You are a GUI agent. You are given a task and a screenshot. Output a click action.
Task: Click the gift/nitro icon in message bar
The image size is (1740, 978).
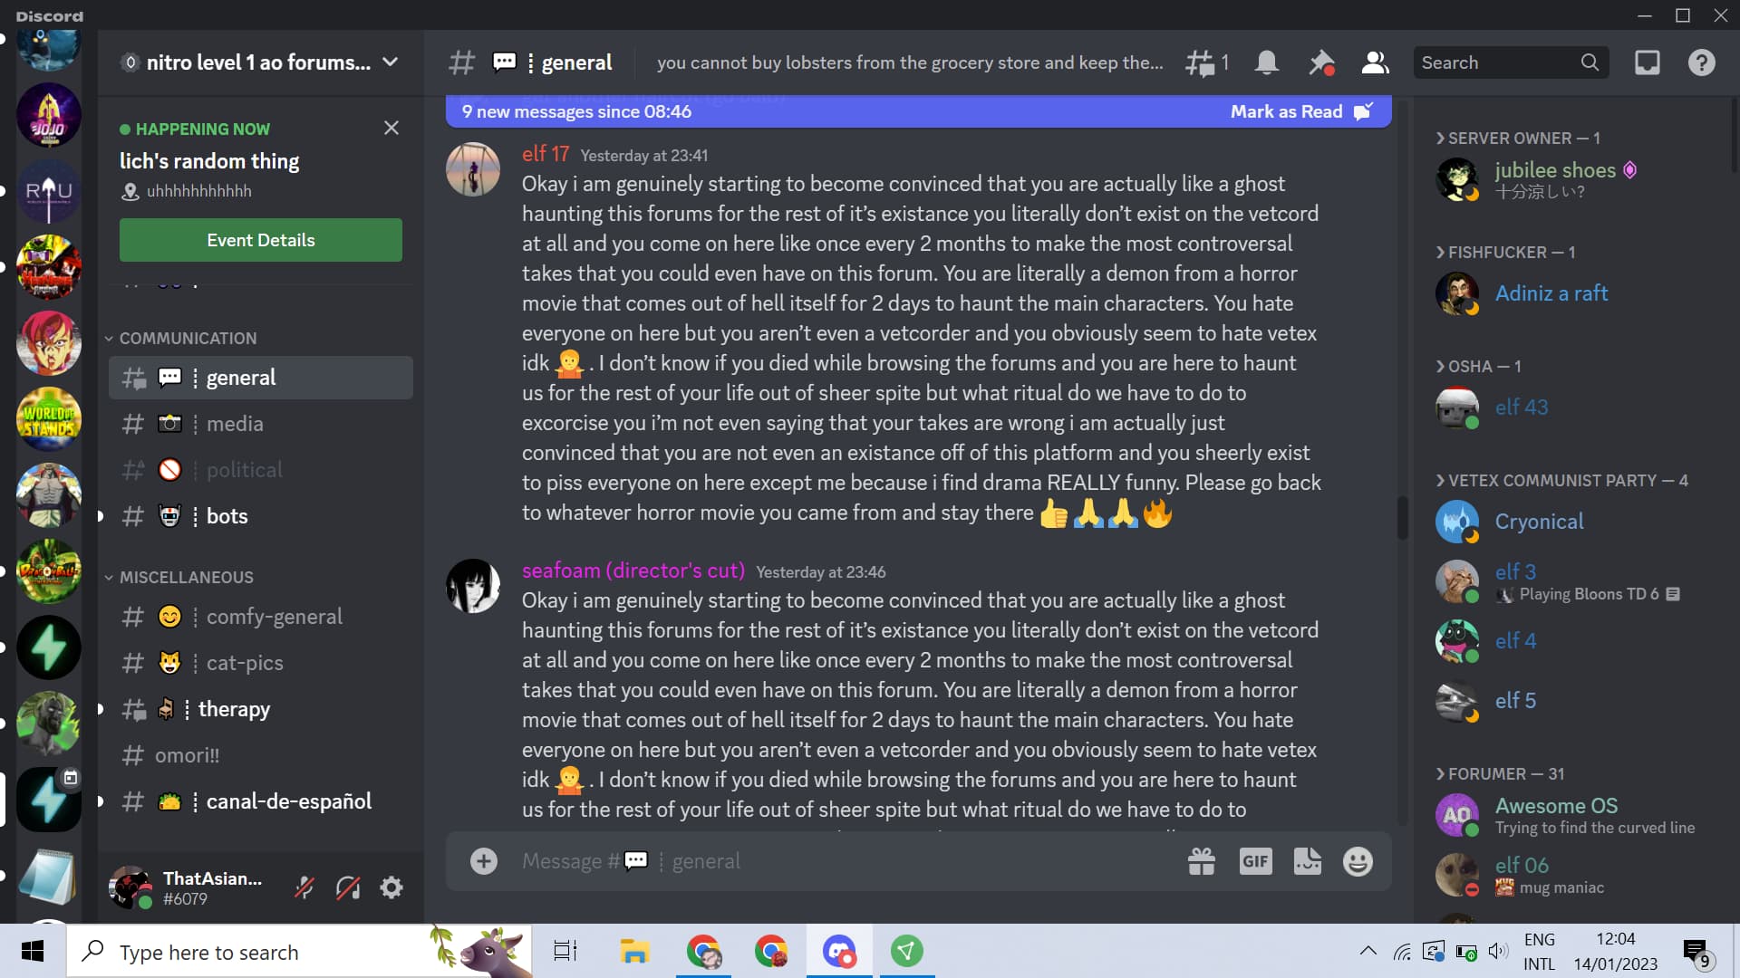coord(1201,861)
